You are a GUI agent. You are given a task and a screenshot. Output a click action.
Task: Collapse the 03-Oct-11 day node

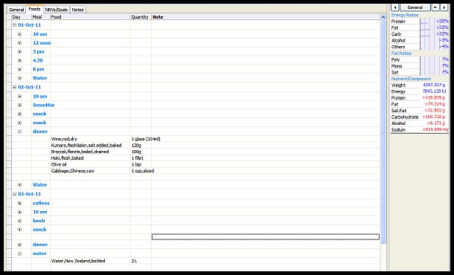(x=14, y=194)
